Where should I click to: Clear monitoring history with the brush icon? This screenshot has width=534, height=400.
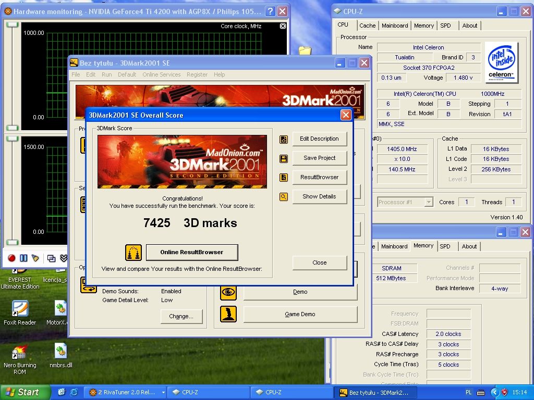35,258
